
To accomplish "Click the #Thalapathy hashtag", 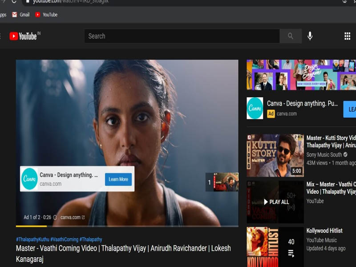I will [x=91, y=239].
